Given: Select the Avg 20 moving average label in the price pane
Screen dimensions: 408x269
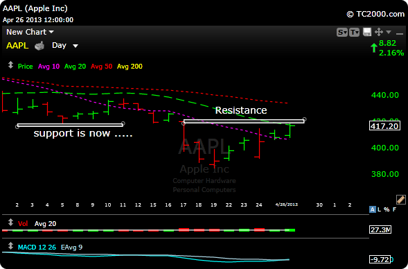Looking at the screenshot, I should pos(75,67).
